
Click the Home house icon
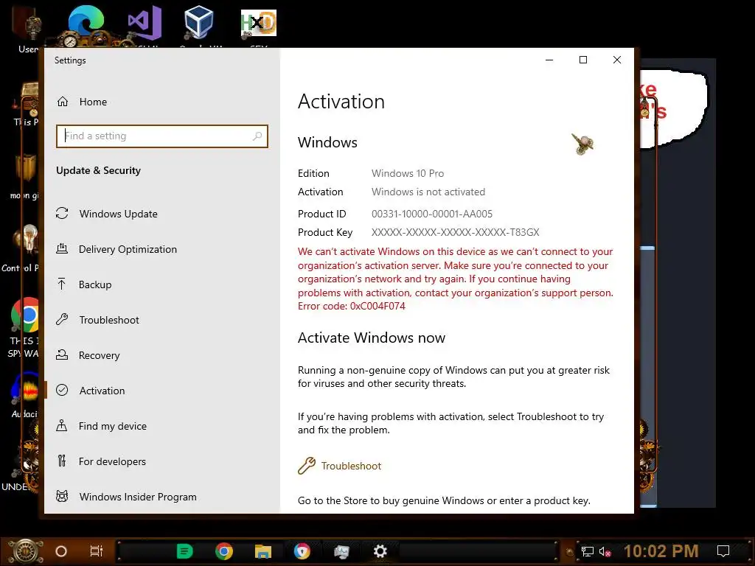63,102
